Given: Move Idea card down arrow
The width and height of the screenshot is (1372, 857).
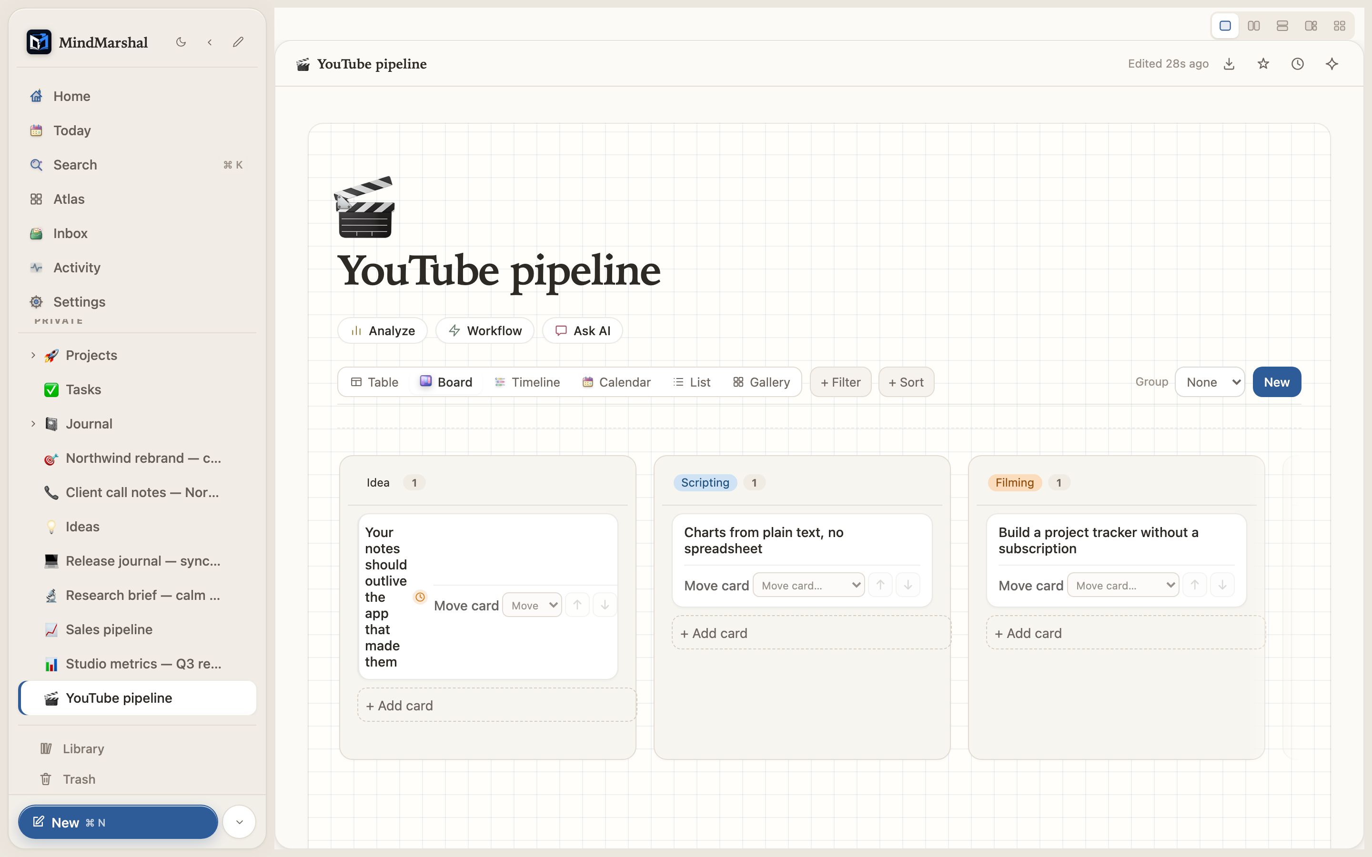Looking at the screenshot, I should [605, 605].
